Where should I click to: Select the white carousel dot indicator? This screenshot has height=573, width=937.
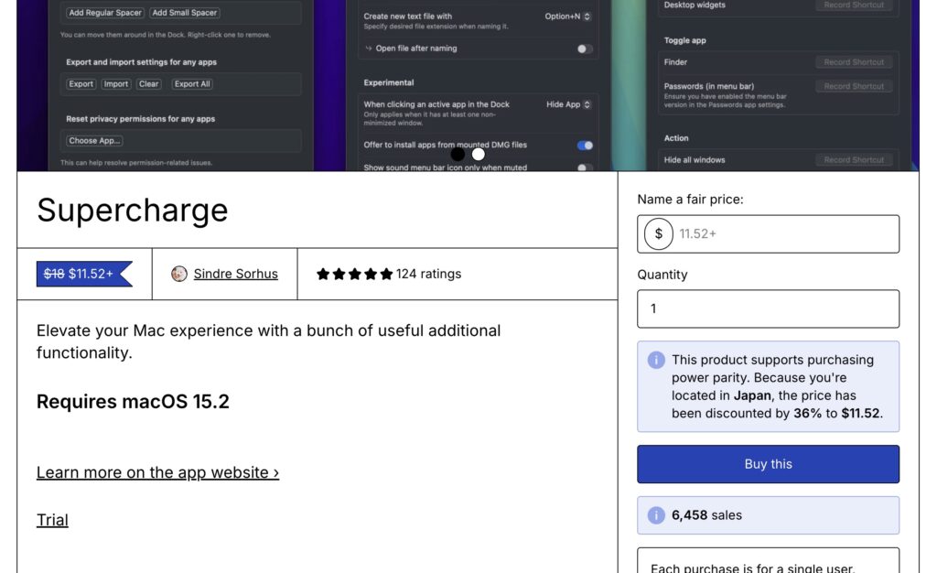[478, 154]
